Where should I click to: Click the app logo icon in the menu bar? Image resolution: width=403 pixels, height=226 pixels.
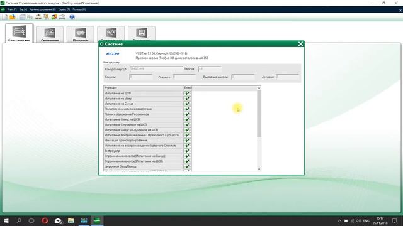(3, 9)
